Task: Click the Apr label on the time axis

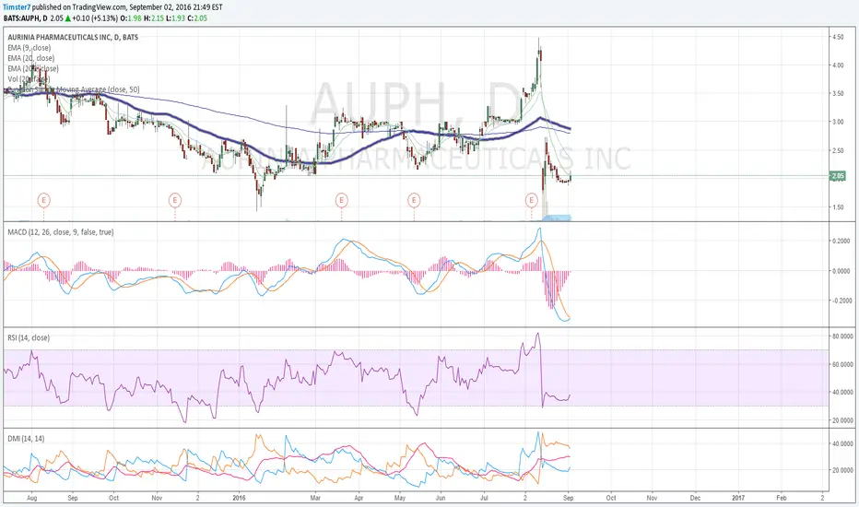Action: tap(359, 498)
